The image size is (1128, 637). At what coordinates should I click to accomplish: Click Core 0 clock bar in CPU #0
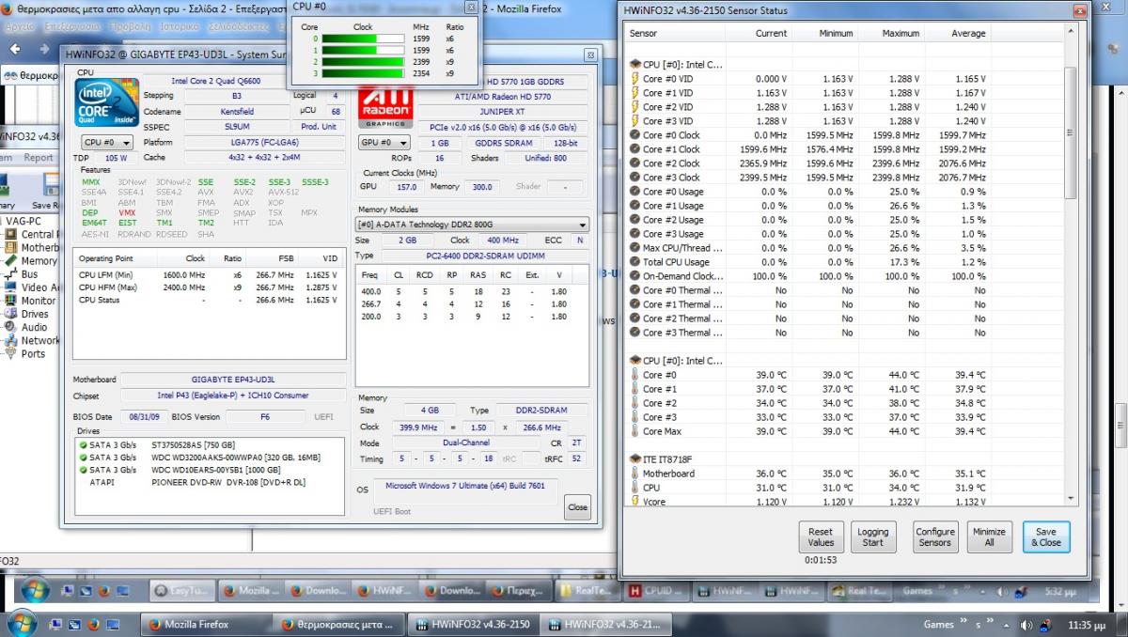pyautogui.click(x=363, y=39)
